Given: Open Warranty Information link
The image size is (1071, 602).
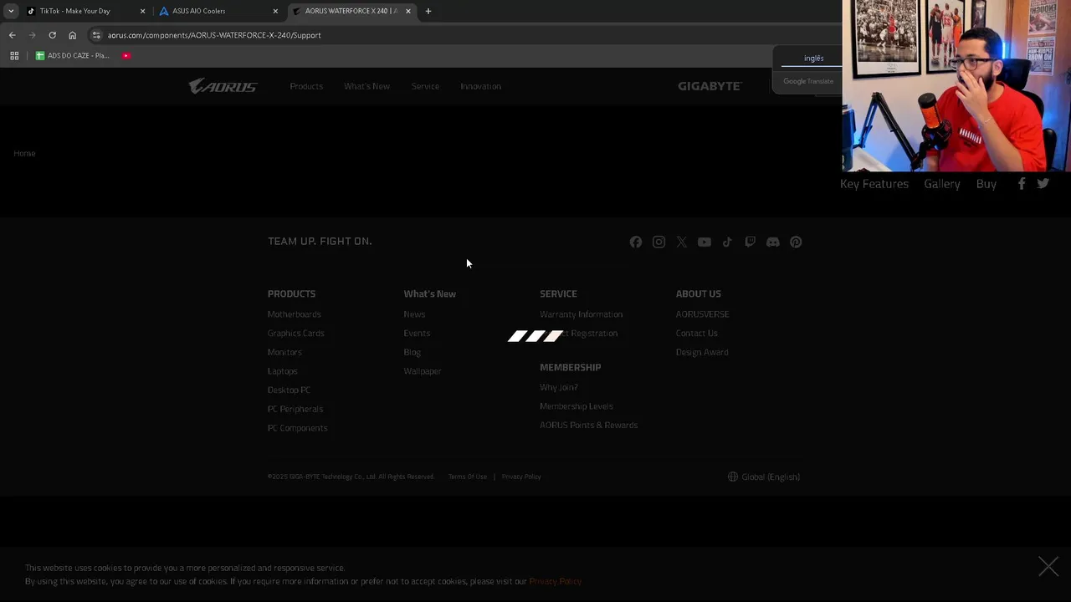Looking at the screenshot, I should coord(581,314).
